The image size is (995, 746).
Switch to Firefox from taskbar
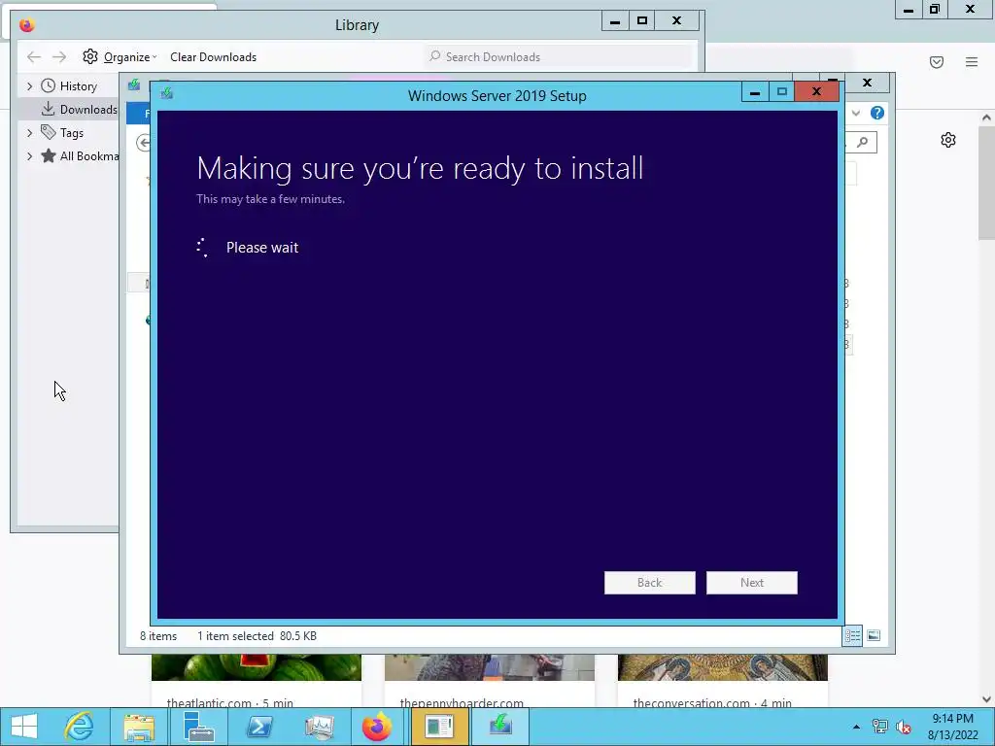(378, 727)
